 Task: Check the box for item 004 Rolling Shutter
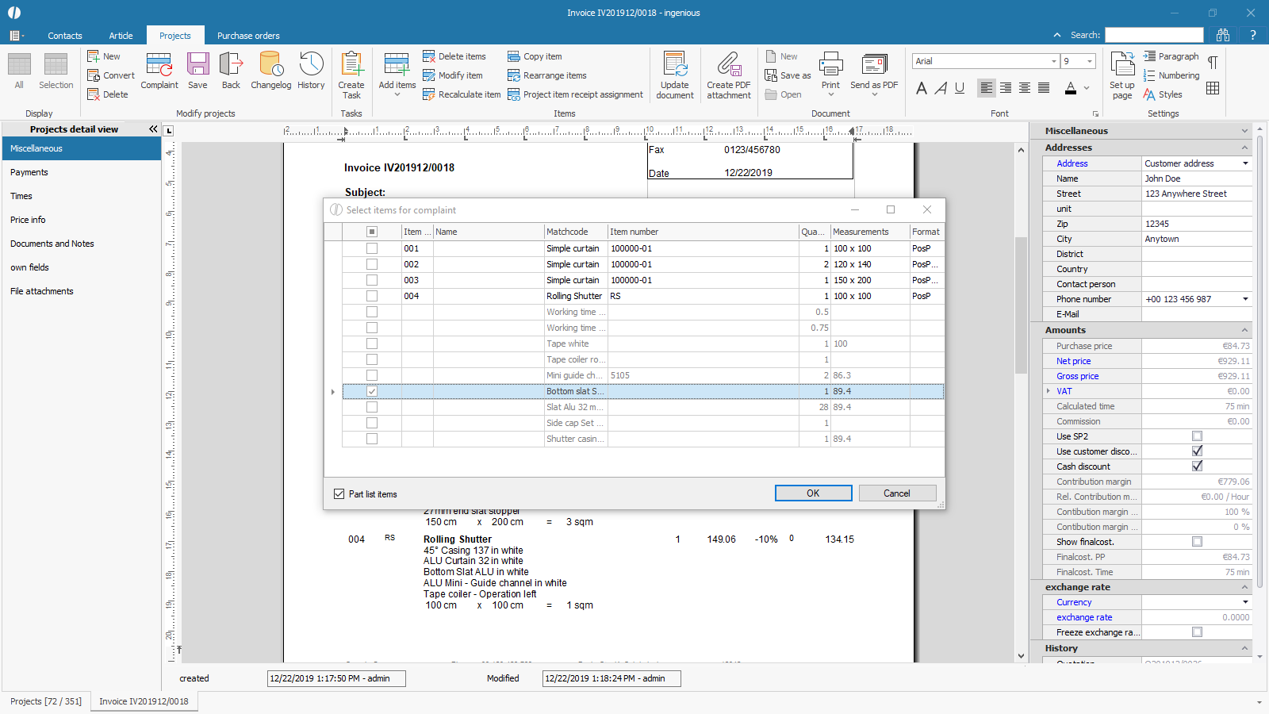tap(372, 296)
